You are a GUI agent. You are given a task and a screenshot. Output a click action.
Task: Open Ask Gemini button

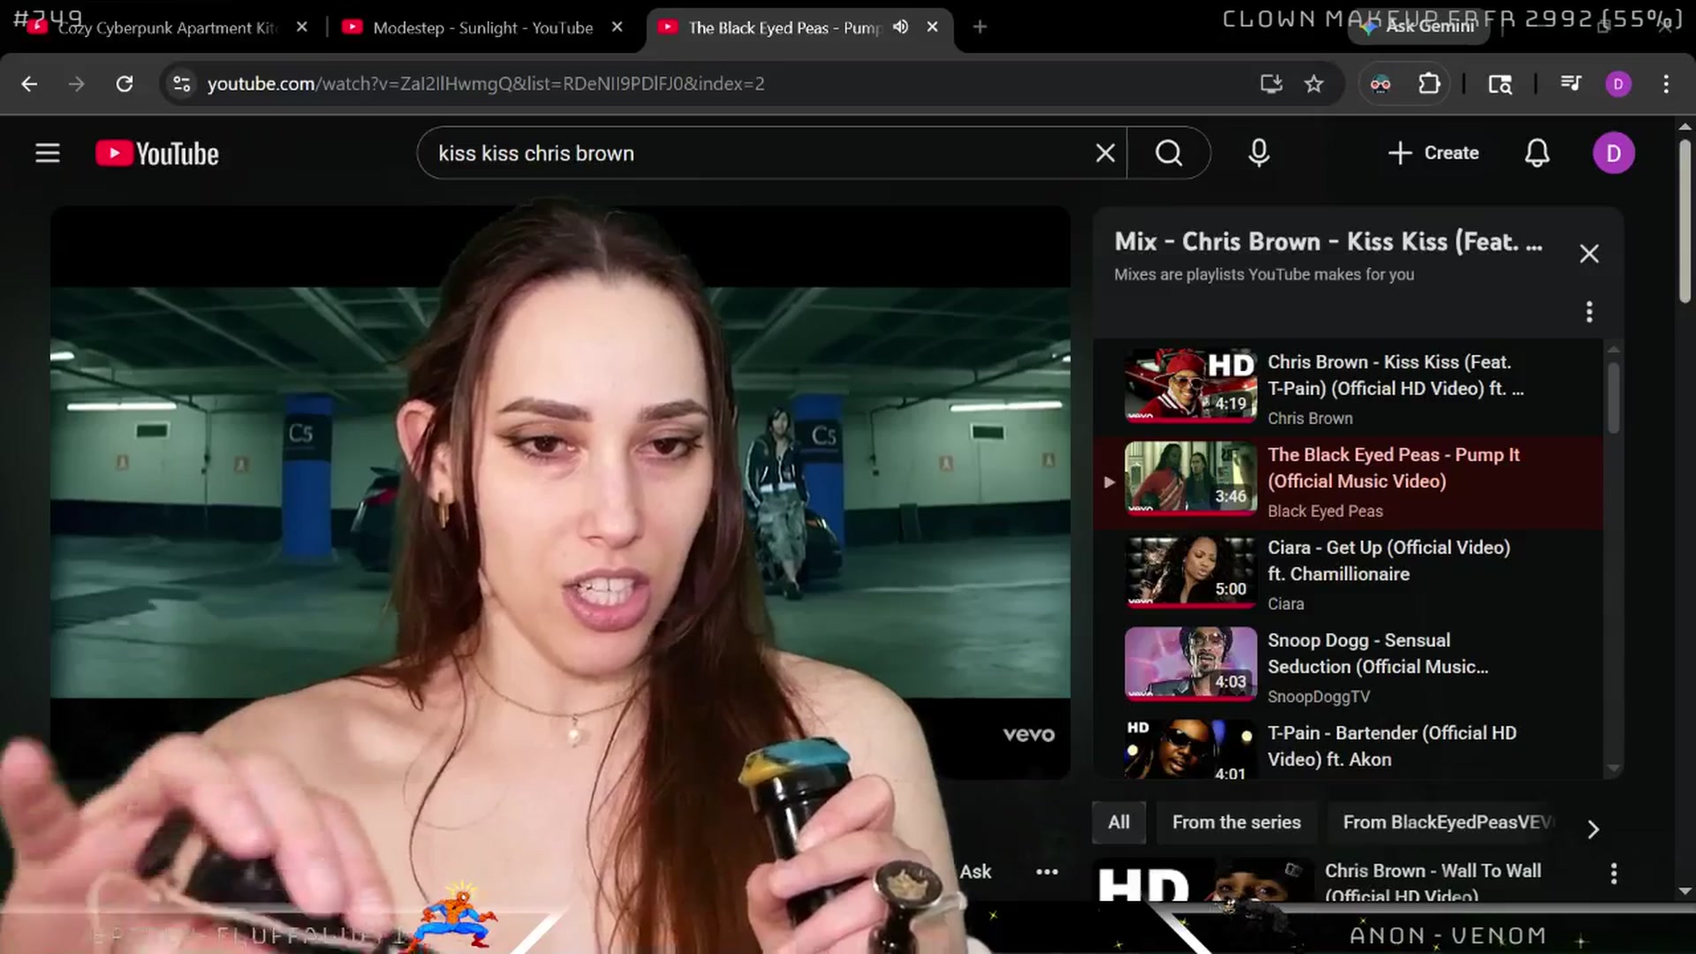[1420, 26]
